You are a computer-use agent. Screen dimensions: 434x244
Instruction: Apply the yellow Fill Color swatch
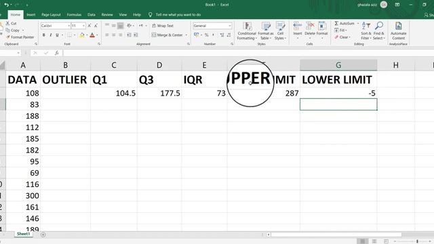pyautogui.click(x=82, y=35)
